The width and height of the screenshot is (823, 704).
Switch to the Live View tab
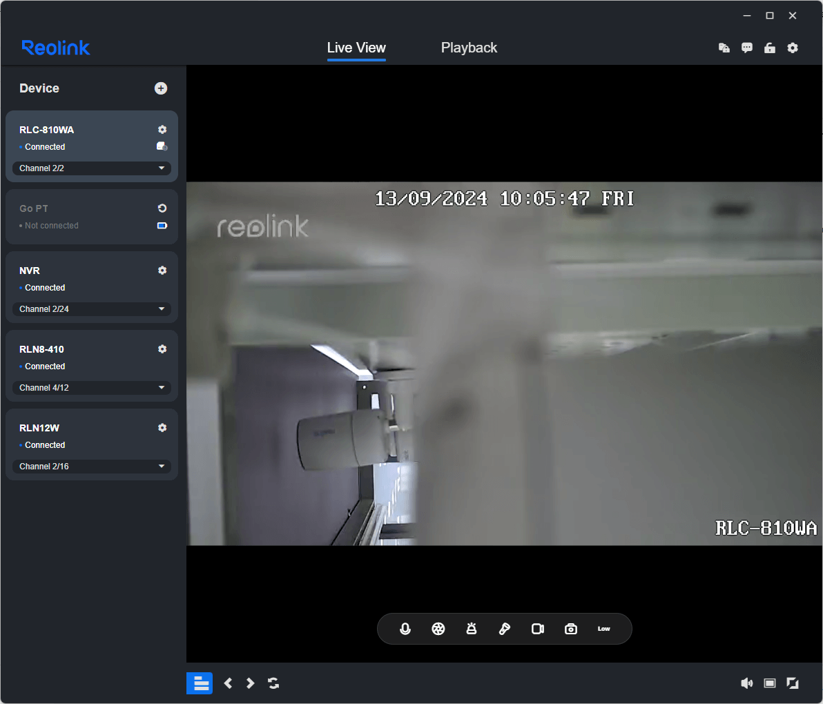[356, 48]
